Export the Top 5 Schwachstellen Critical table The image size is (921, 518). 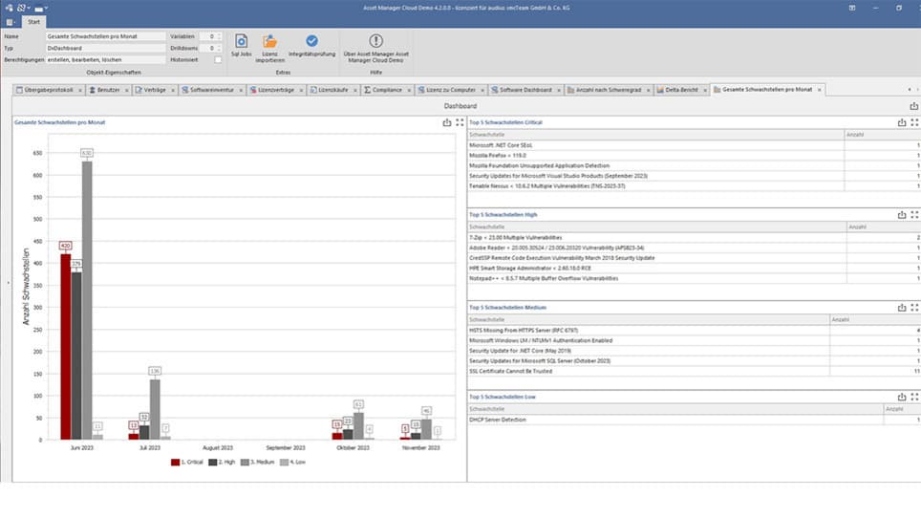click(x=902, y=122)
